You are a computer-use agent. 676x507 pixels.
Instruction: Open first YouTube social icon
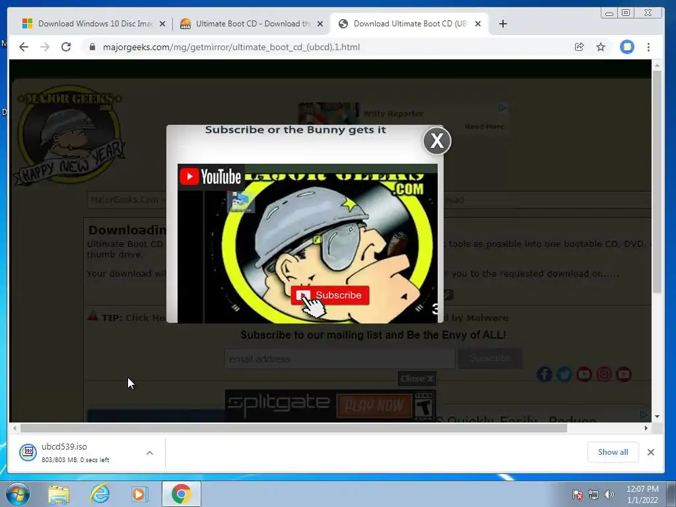584,374
